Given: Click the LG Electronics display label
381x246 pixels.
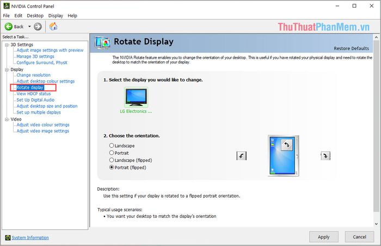Looking at the screenshot, I should (136, 111).
